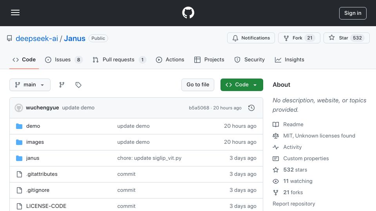Open the .gitattributes file
376x211 pixels.
42,174
